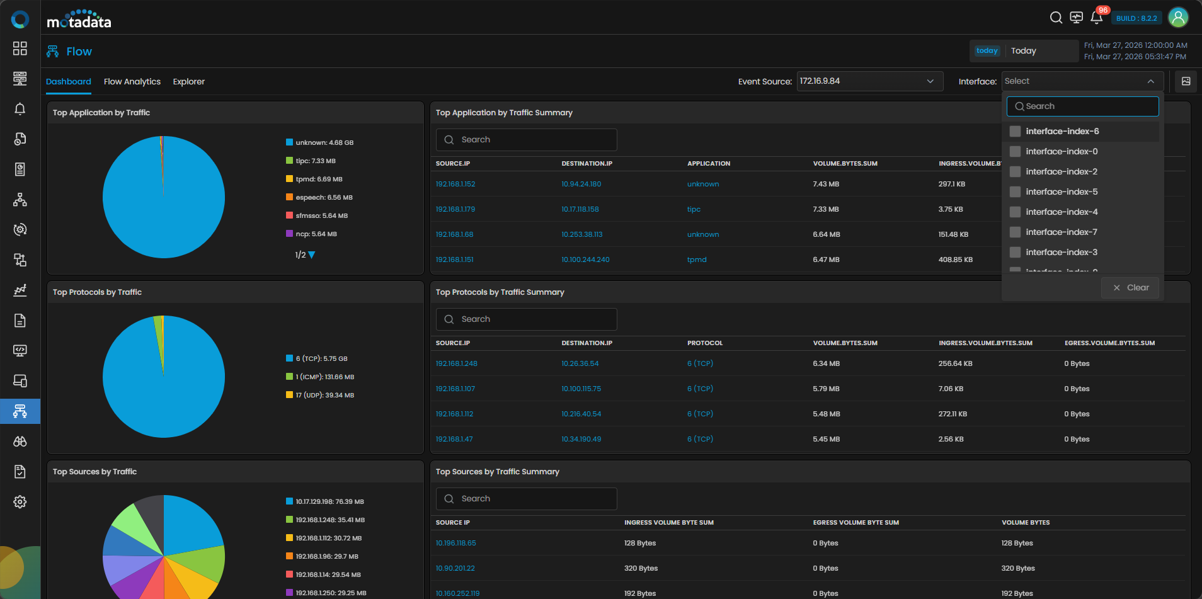Switch to the Flow Analytics tab
Viewport: 1202px width, 599px height.
pyautogui.click(x=132, y=82)
